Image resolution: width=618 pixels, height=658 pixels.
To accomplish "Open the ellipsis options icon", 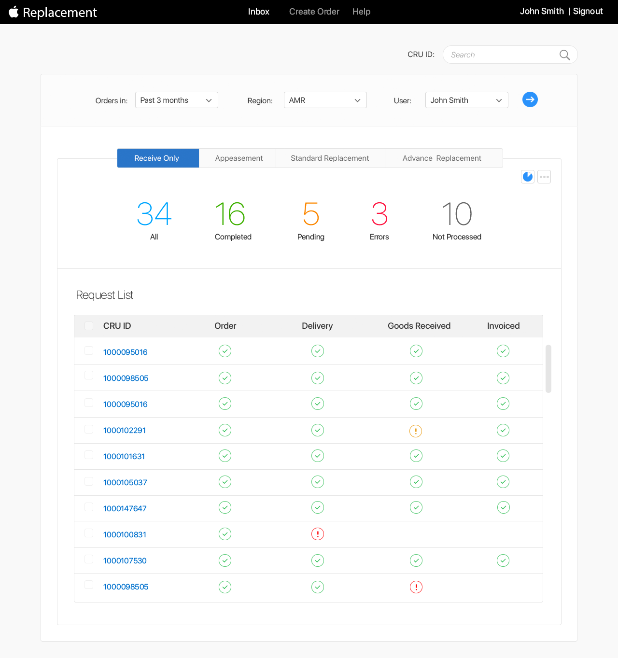I will (x=544, y=177).
